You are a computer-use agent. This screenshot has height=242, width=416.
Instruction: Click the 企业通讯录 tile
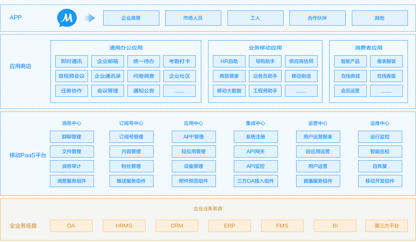[x=107, y=76]
